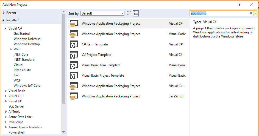Image resolution: width=259 pixels, height=136 pixels.
Task: Select .NET Standard category
Action: click(24, 60)
